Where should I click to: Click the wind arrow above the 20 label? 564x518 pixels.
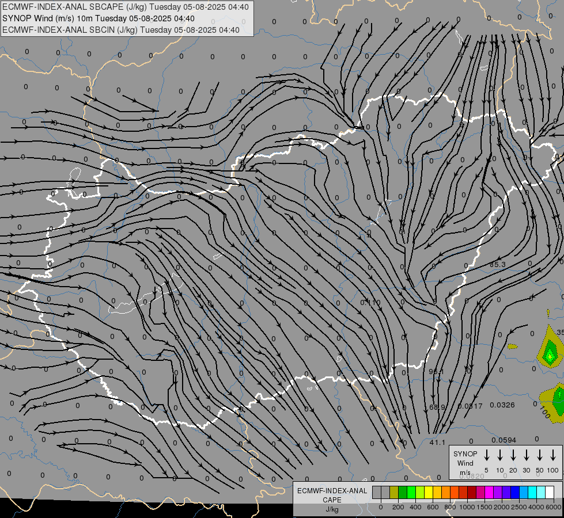tap(513, 455)
